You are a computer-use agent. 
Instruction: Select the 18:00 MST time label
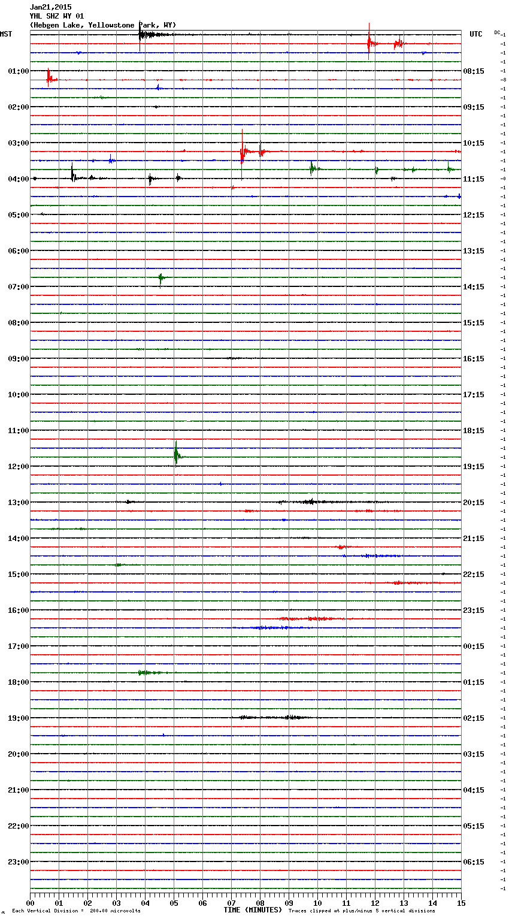click(x=19, y=682)
